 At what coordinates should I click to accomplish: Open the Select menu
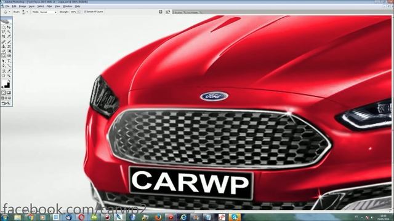(41, 6)
